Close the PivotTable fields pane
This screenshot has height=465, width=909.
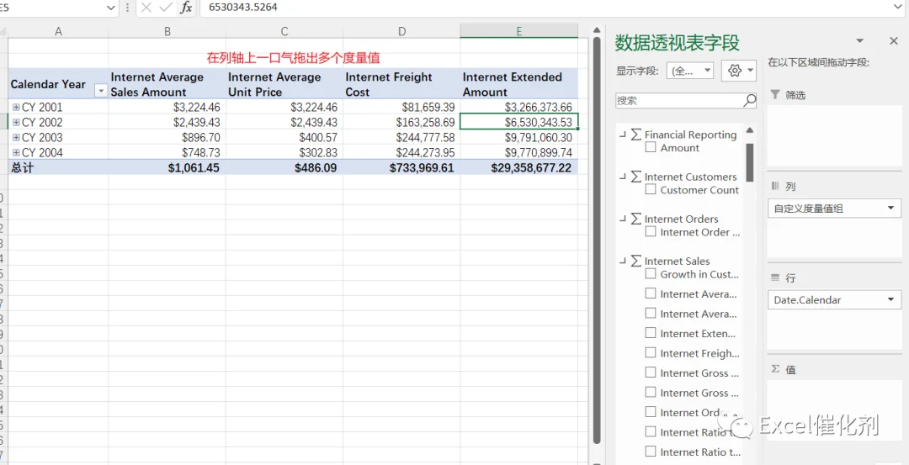893,41
